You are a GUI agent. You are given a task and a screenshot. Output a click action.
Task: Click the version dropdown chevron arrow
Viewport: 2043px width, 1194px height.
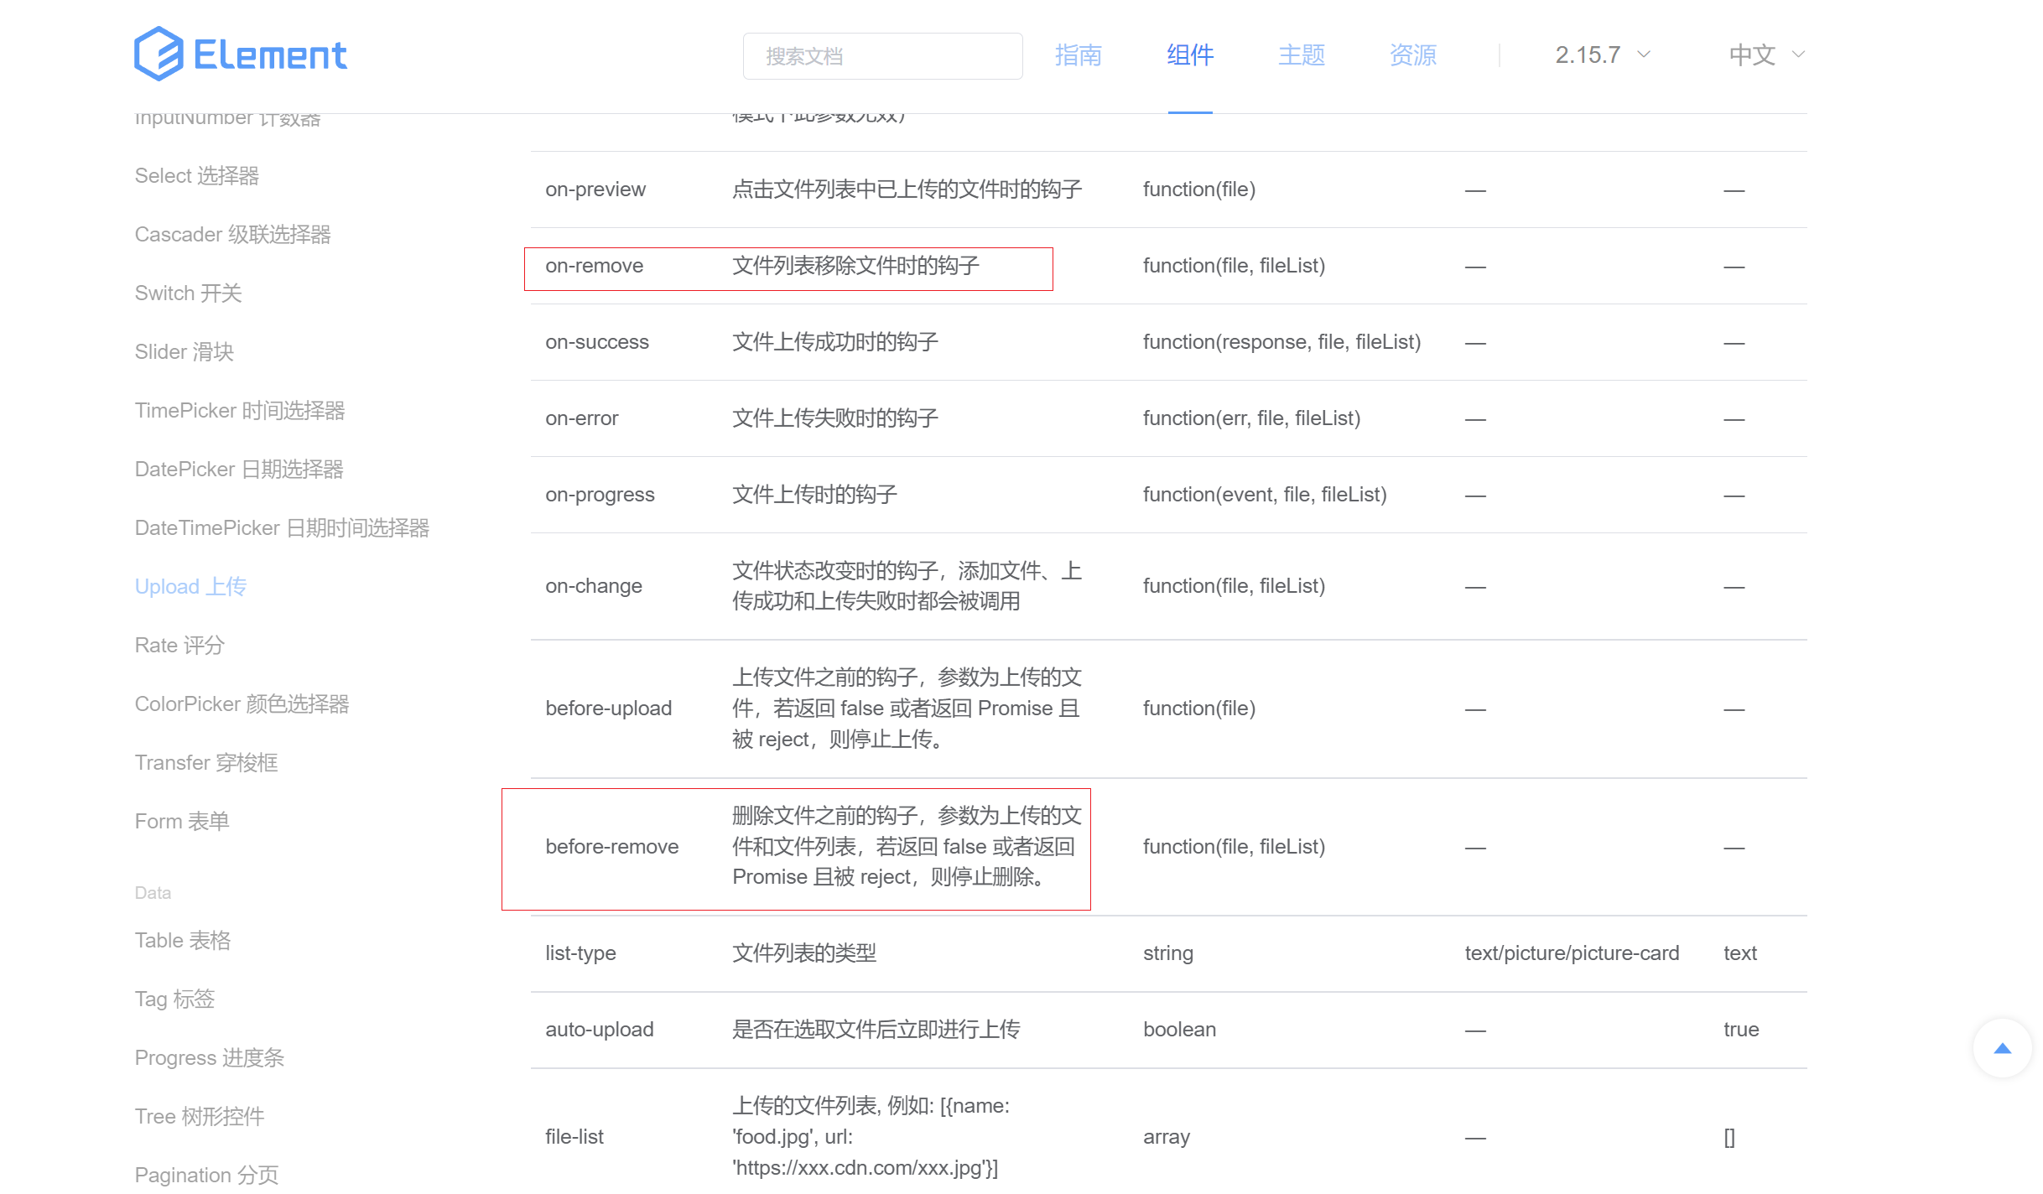1644,55
